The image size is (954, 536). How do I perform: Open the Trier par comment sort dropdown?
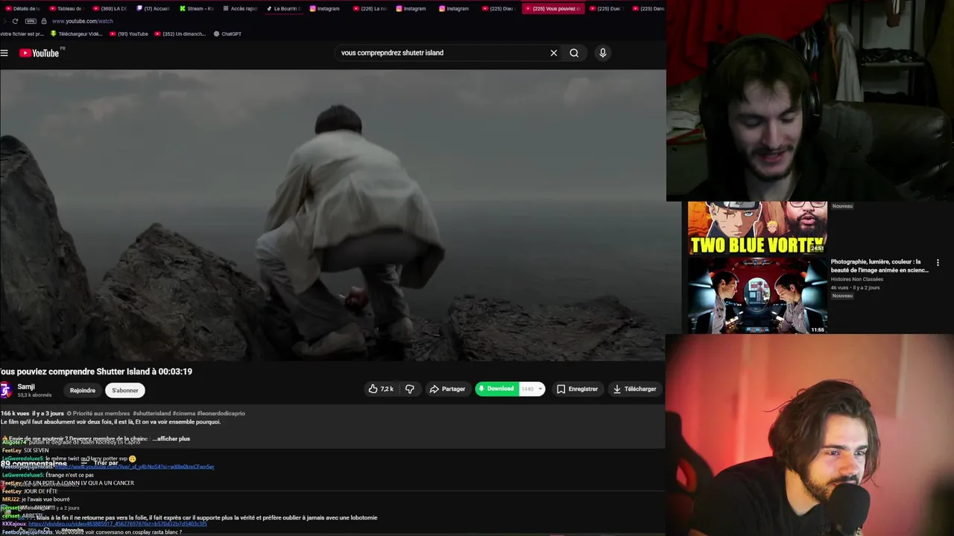coord(101,463)
